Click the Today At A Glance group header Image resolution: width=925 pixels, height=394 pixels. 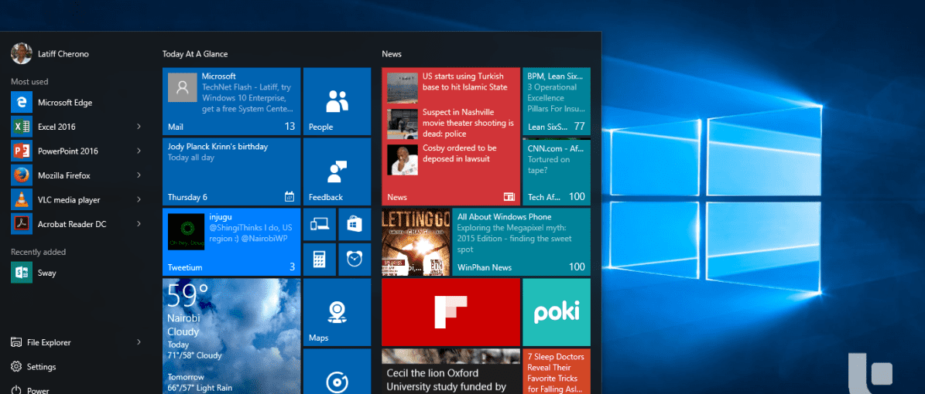click(195, 53)
